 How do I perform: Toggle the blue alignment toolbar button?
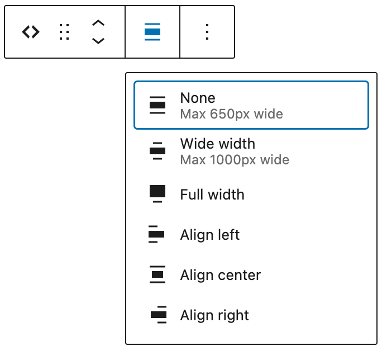[x=152, y=32]
